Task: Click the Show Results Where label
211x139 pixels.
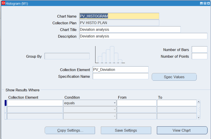Action: 22,90
